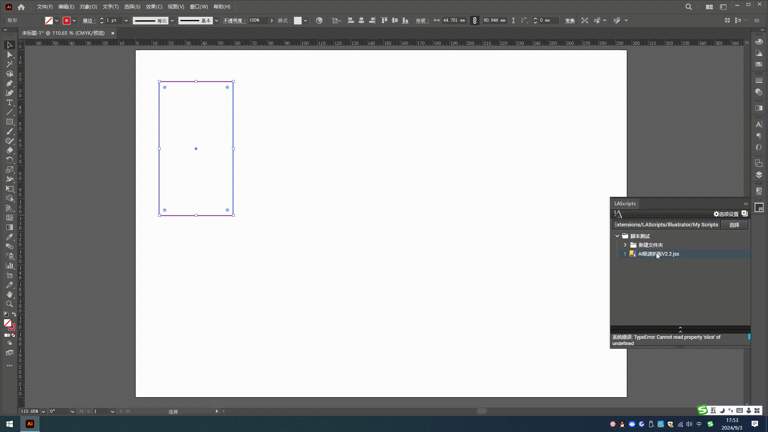Click the 描边 stroke link
768x432 pixels.
point(88,20)
